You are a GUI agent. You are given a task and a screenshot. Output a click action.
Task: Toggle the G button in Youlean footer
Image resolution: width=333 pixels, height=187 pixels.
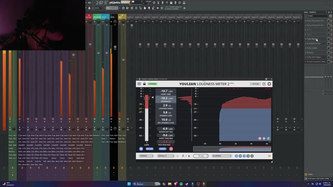tap(252, 156)
